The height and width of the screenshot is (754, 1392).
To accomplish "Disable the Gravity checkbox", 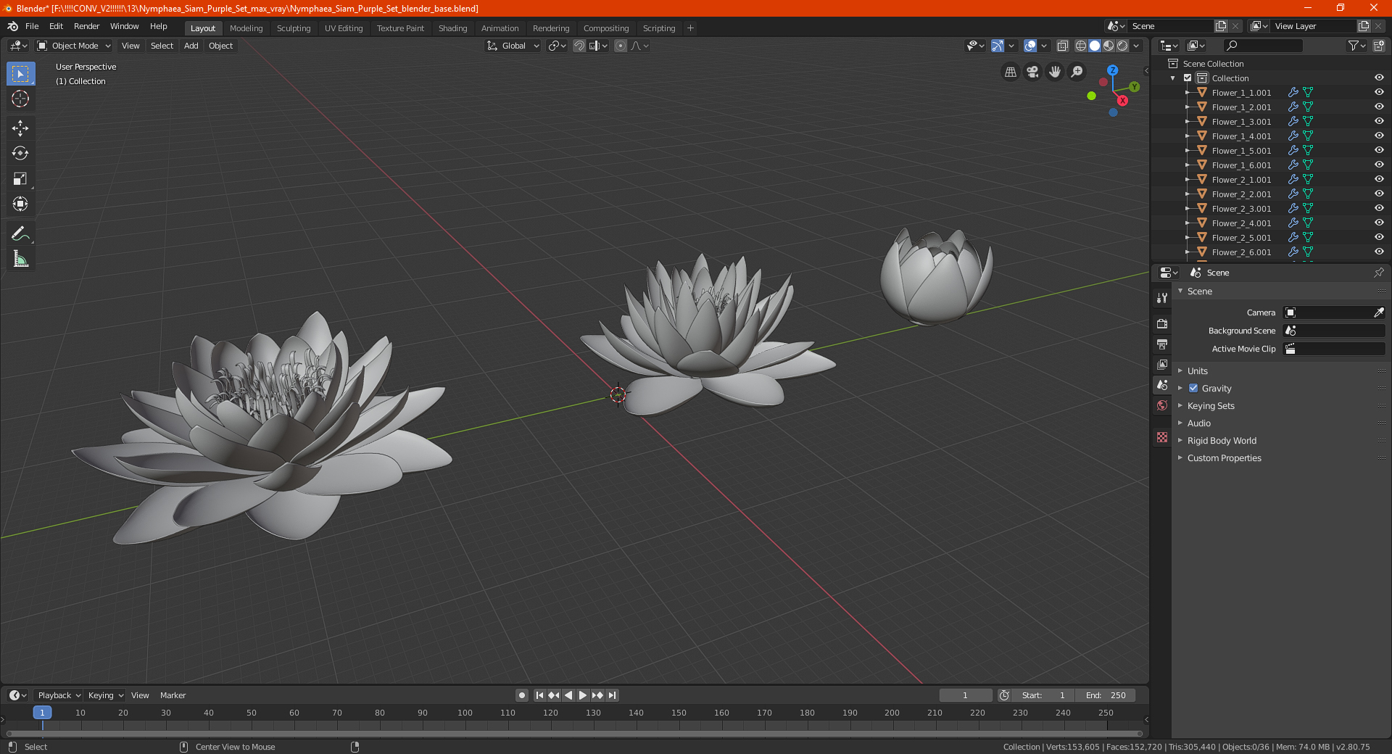I will [x=1193, y=389].
